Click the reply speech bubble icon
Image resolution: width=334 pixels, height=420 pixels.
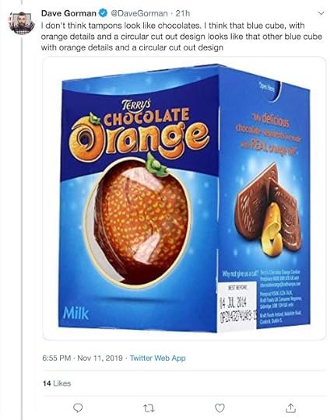(x=78, y=408)
